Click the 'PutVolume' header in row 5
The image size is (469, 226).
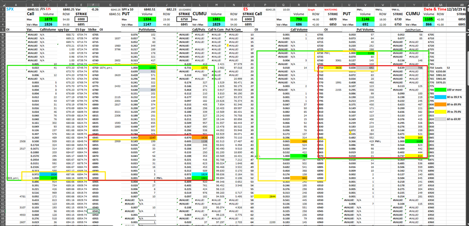point(146,29)
